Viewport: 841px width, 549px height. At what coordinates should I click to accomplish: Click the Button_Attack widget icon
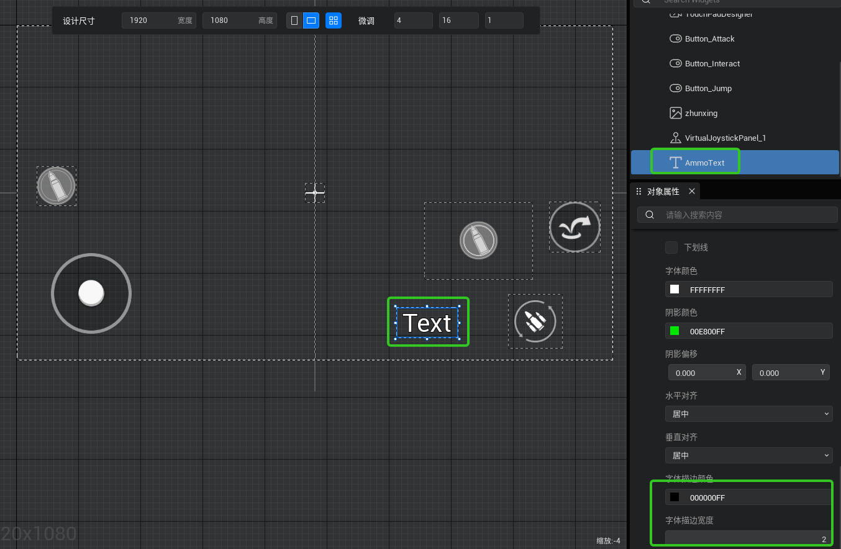click(x=675, y=38)
